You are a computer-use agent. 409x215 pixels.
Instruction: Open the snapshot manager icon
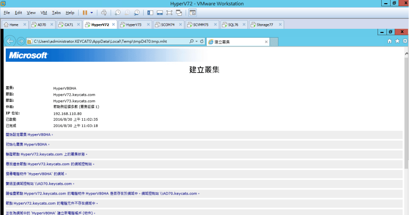[137, 12]
